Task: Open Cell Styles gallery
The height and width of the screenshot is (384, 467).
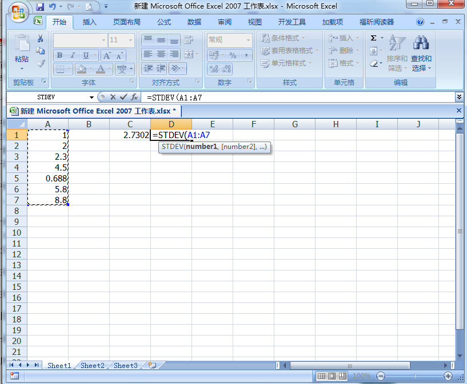Action: pyautogui.click(x=286, y=63)
